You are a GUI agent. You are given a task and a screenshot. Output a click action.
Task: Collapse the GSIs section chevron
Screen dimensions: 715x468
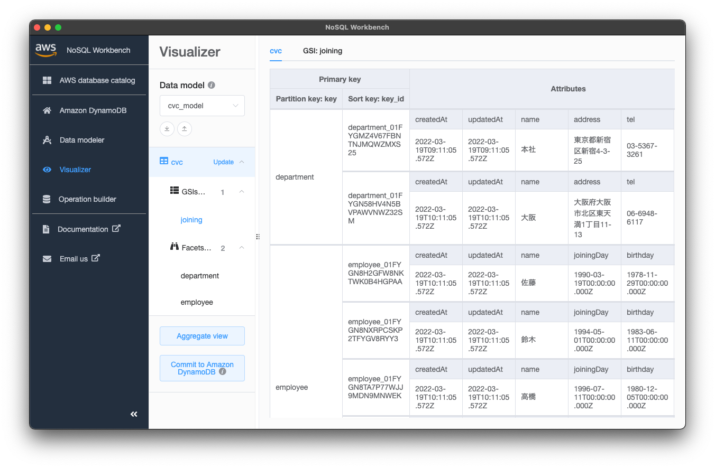tap(242, 191)
